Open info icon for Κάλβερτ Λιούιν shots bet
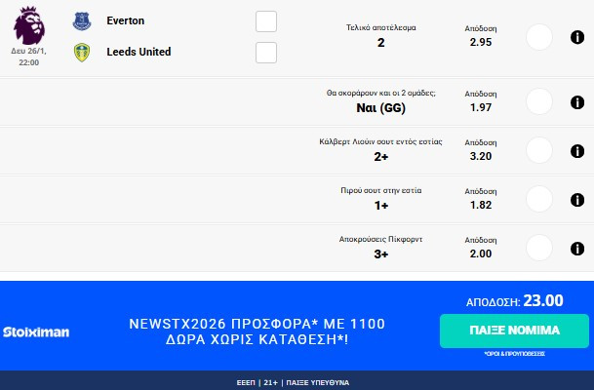 pyautogui.click(x=576, y=150)
